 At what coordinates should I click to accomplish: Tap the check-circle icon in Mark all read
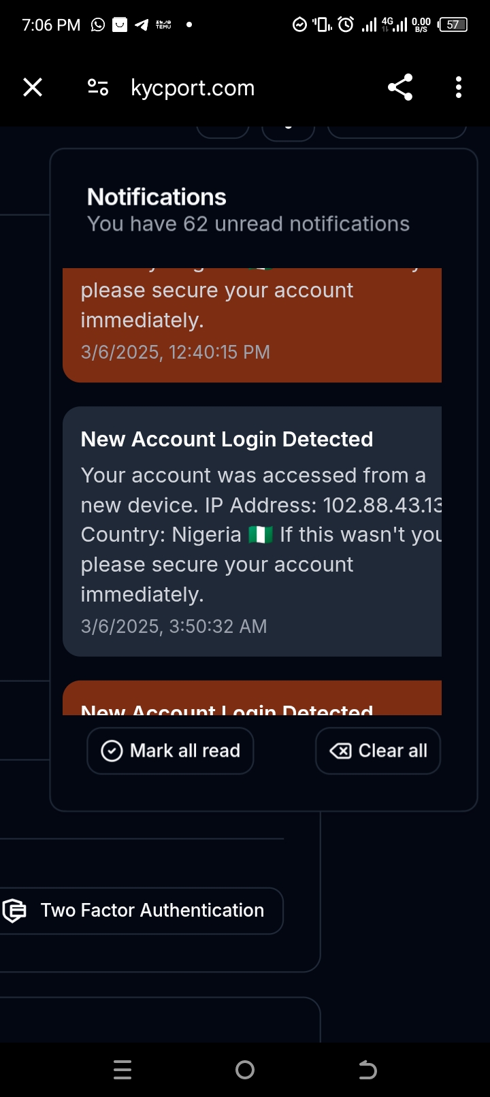click(x=112, y=751)
